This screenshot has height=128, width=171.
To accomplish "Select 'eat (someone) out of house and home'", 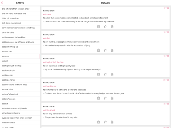I will (x=20, y=42).
